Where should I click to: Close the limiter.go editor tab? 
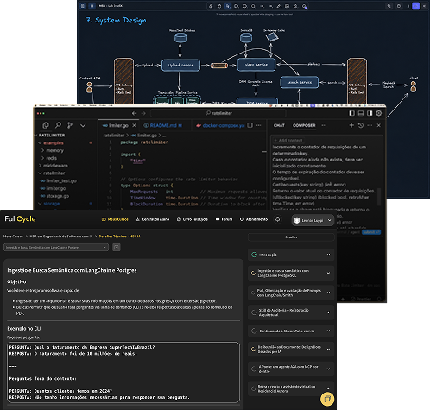(x=134, y=125)
